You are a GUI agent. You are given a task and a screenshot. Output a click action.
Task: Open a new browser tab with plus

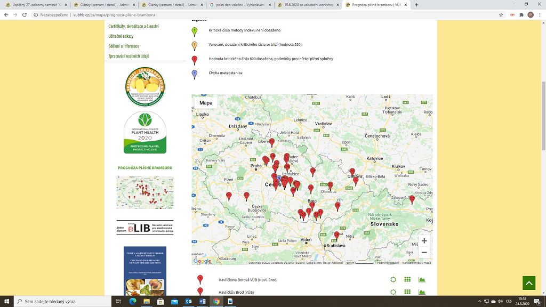point(416,5)
